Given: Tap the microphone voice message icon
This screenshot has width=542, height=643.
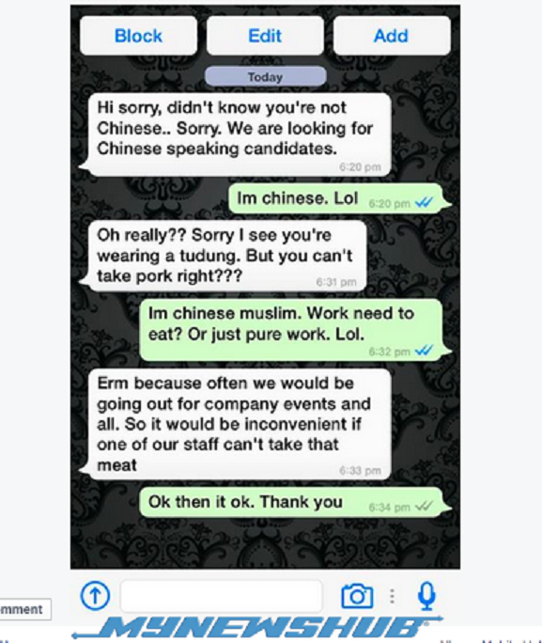Looking at the screenshot, I should (426, 596).
